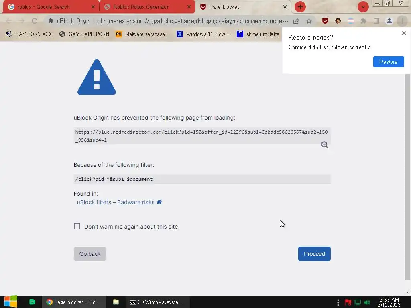Click the blocked URL text box
This screenshot has width=411, height=308.
point(202,136)
